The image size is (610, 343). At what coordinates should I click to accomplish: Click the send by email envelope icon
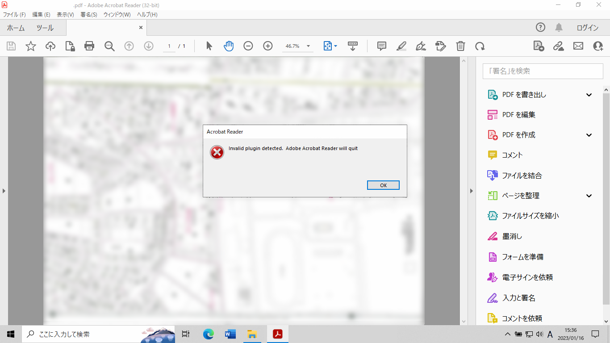click(x=578, y=46)
